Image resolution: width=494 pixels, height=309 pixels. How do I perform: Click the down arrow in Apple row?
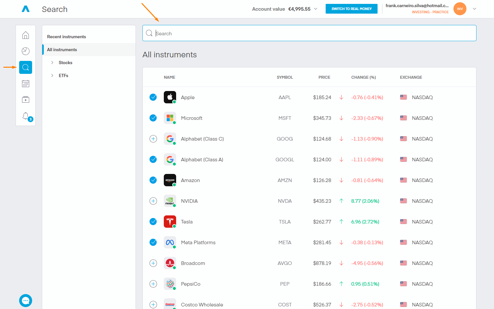[x=341, y=97]
